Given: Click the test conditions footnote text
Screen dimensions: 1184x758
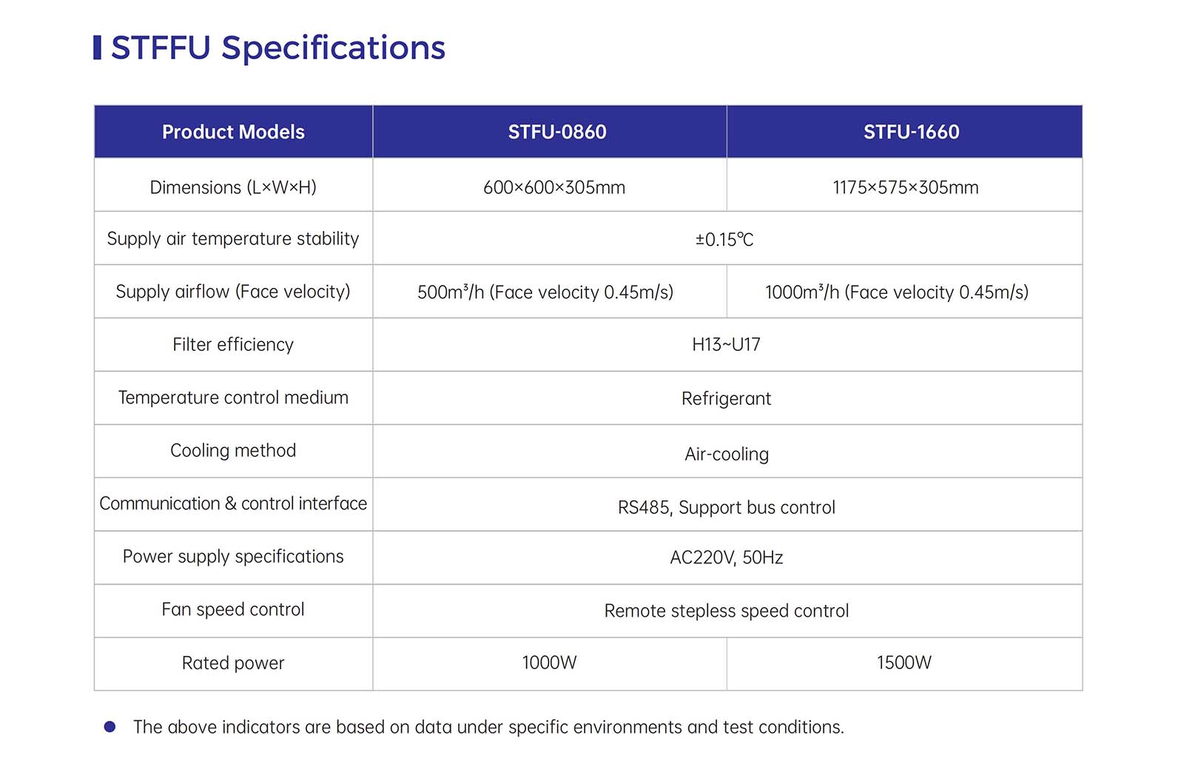Looking at the screenshot, I should pyautogui.click(x=488, y=727).
